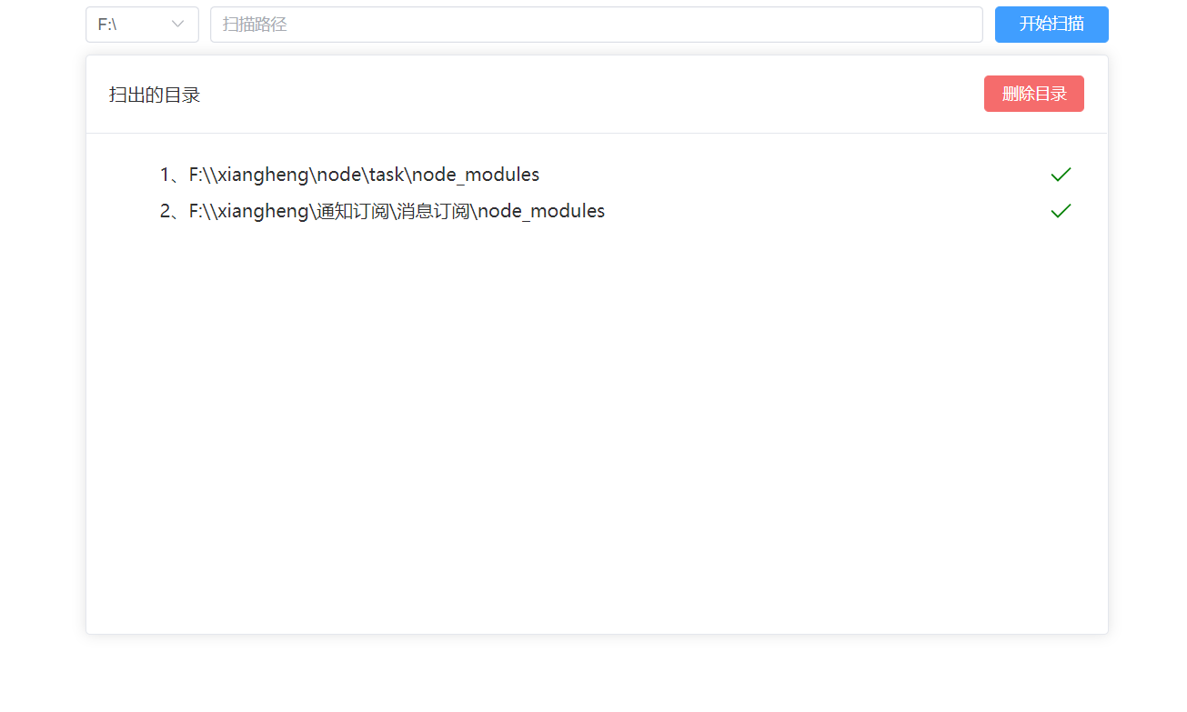Click the red 删除目录 button
This screenshot has height=712, width=1187.
tap(1033, 94)
